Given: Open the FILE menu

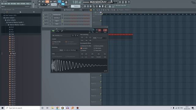Looking at the screenshot, I should tap(2, 4).
